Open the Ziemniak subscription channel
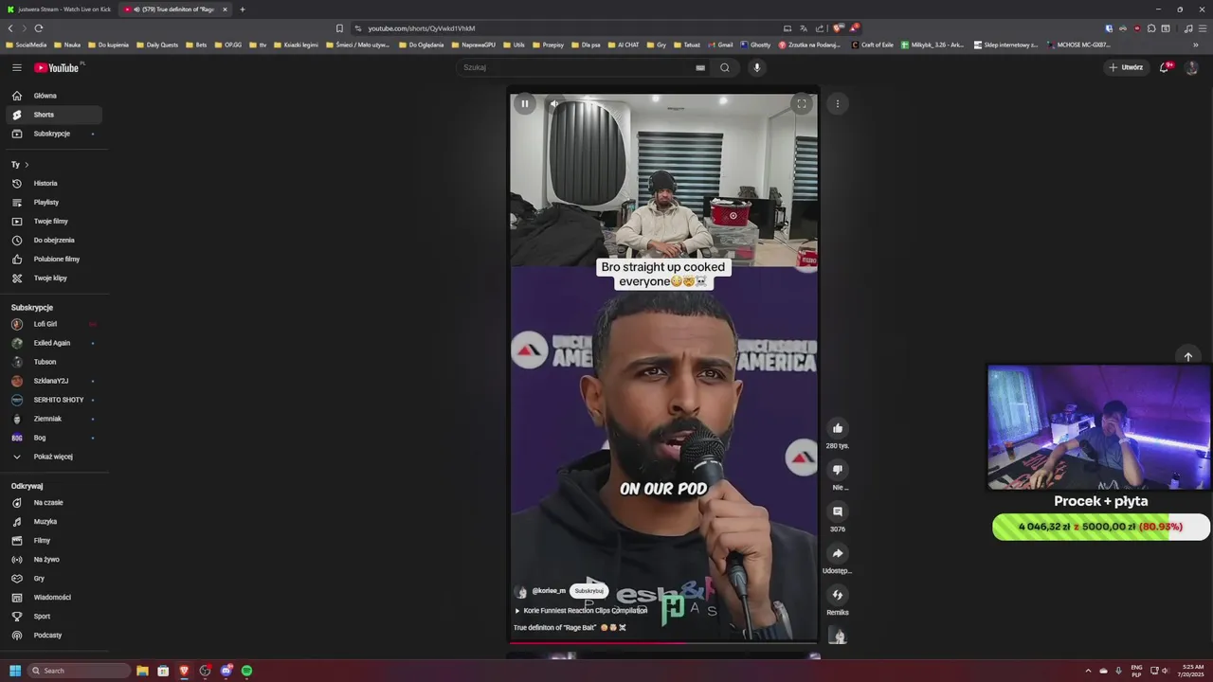This screenshot has width=1213, height=682. [x=54, y=419]
